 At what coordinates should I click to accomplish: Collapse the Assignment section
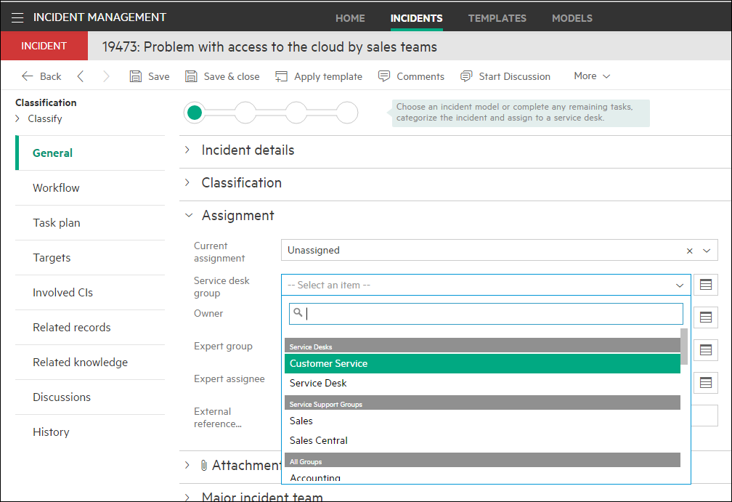coord(189,216)
